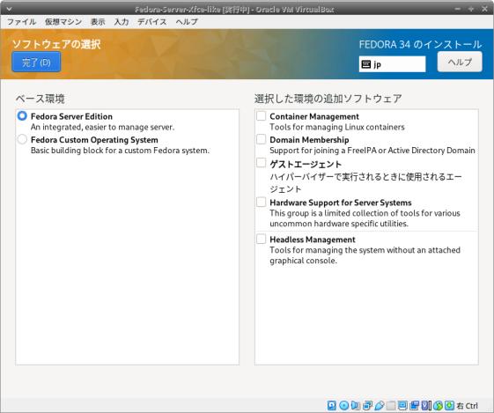The width and height of the screenshot is (494, 413).
Task: Enable the Container Management checkbox
Action: (261, 115)
